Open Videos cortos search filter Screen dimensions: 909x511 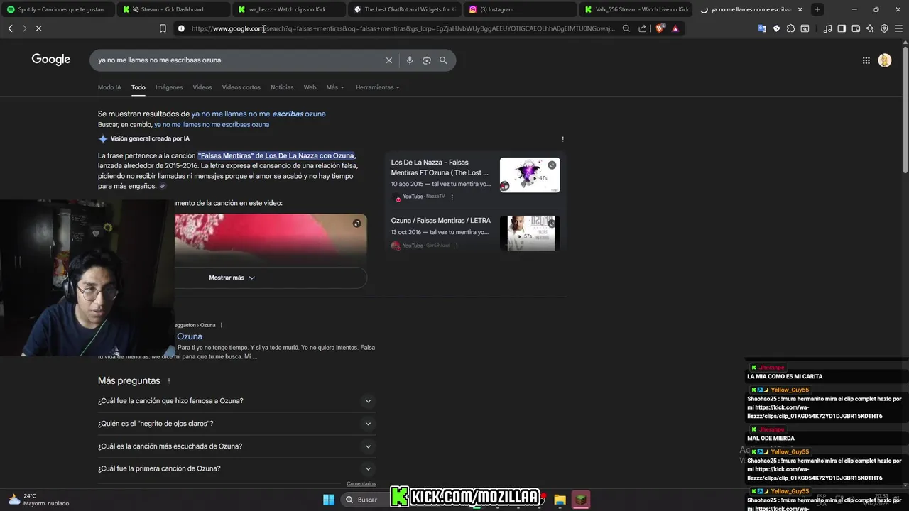click(241, 87)
